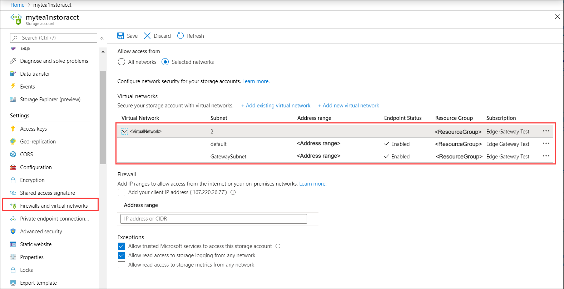Click the Refresh circular arrow icon
Screen dimensions: 564x289
tap(180, 36)
